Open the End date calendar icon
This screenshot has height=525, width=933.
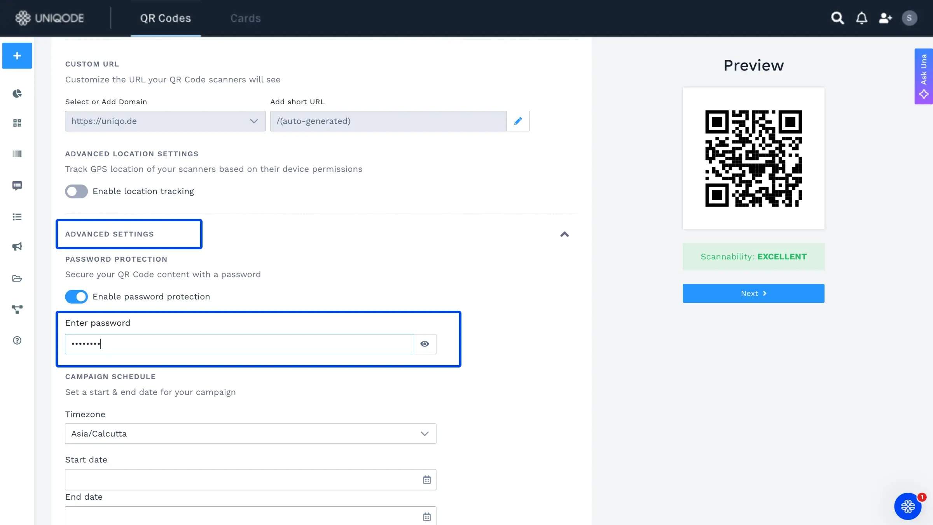point(427,516)
